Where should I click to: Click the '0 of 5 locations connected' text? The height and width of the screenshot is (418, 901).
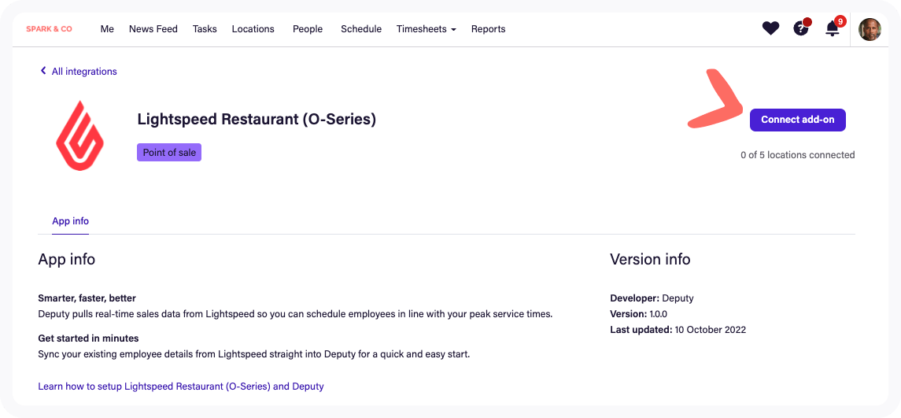(x=798, y=154)
